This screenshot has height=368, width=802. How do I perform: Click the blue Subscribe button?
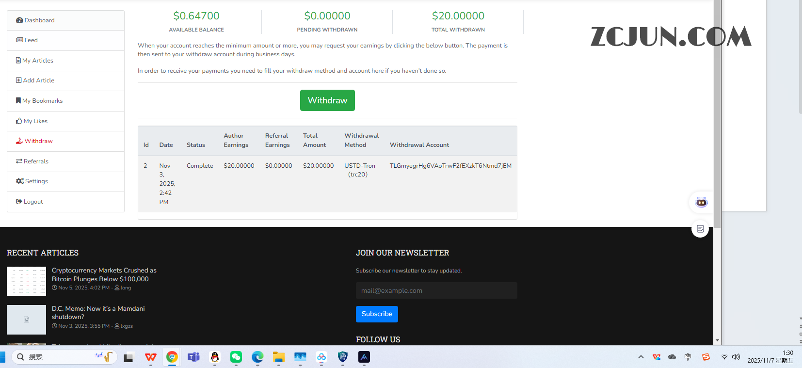(377, 314)
